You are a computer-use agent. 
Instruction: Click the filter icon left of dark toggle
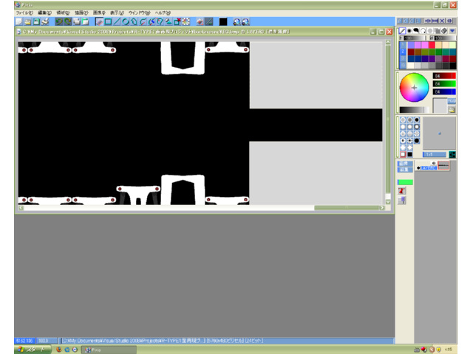point(200,21)
